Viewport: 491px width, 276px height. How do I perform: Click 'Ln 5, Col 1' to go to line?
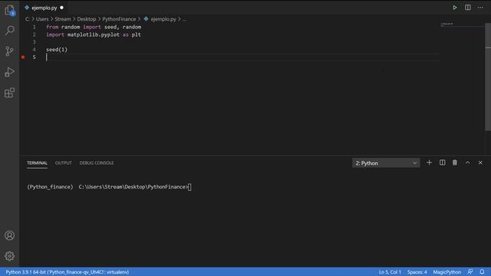tap(390, 272)
